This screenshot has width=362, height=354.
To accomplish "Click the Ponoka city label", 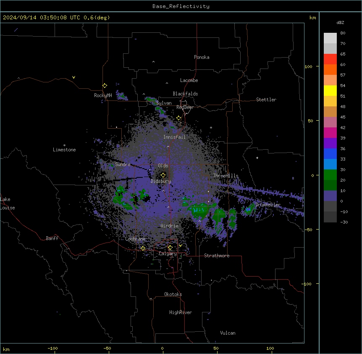I will pyautogui.click(x=202, y=57).
